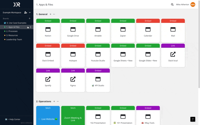Click the 2. Operations section title
Viewport: 200px width, 125px height.
(43, 101)
